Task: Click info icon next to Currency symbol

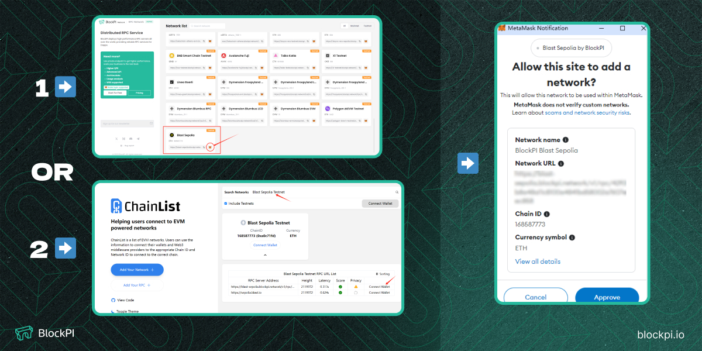Action: 572,238
